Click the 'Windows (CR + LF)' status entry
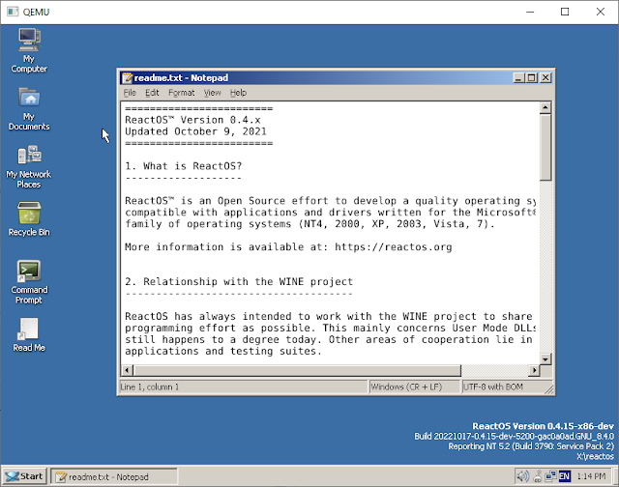The image size is (619, 487). (414, 387)
